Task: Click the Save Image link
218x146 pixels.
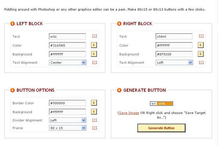Action: [x=129, y=113]
